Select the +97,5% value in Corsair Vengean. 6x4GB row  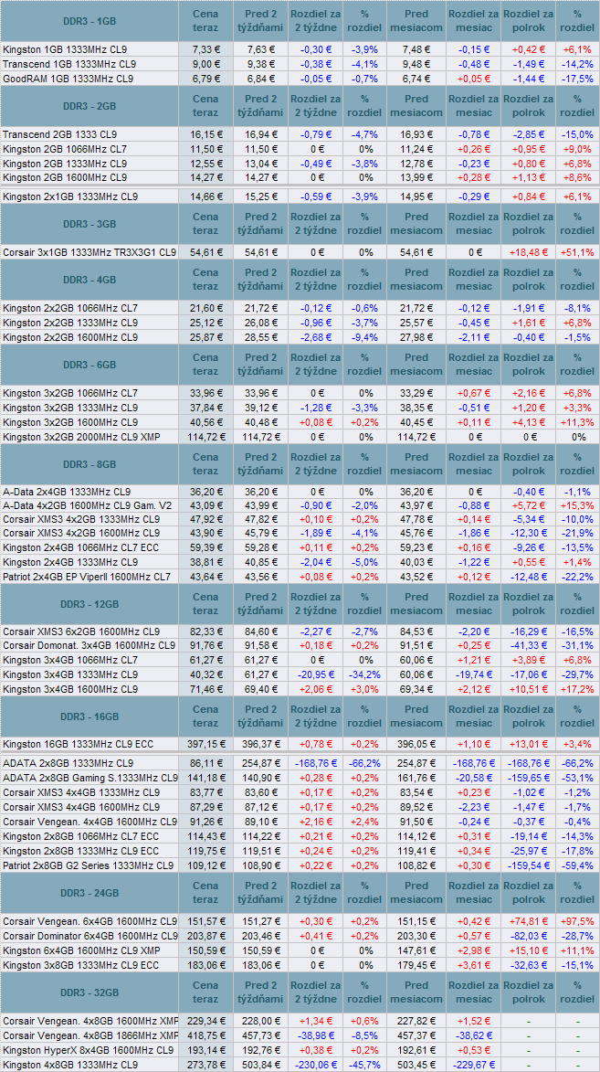click(578, 921)
